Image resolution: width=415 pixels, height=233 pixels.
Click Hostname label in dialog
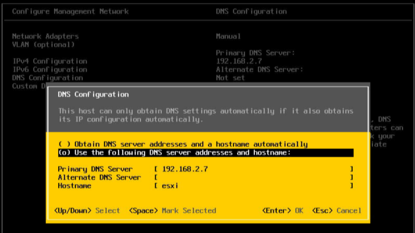point(74,186)
